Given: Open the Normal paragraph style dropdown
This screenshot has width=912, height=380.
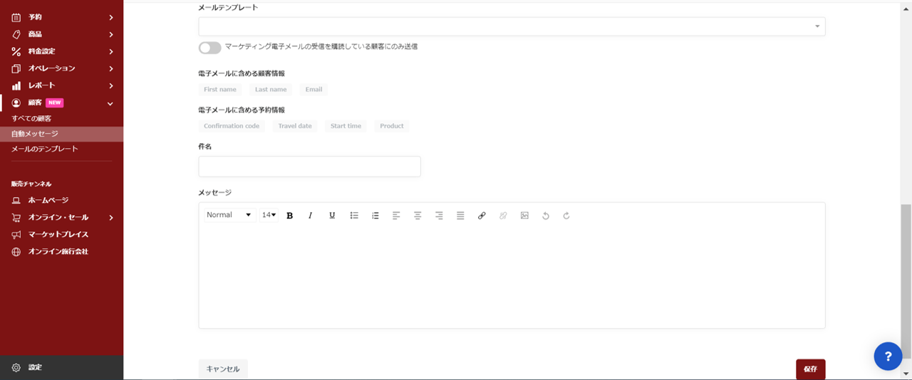Looking at the screenshot, I should tap(229, 215).
